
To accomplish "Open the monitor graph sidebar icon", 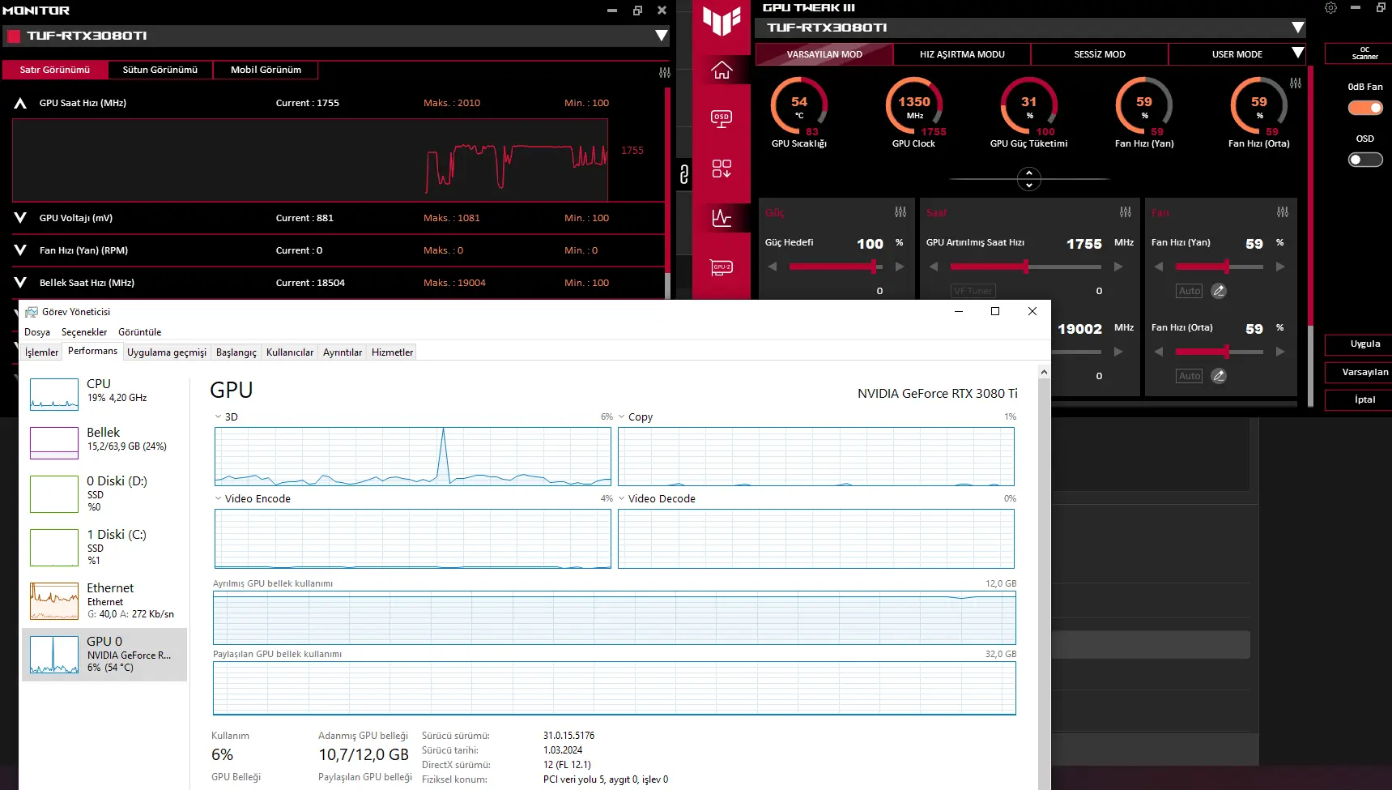I will (722, 218).
